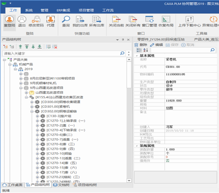Click the move-to-bottom arrow in tree toolbar
This screenshot has height=193, width=219.
click(39, 47)
